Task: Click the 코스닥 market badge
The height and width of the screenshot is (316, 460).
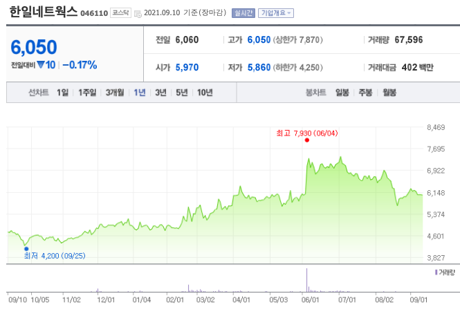Action: 120,13
